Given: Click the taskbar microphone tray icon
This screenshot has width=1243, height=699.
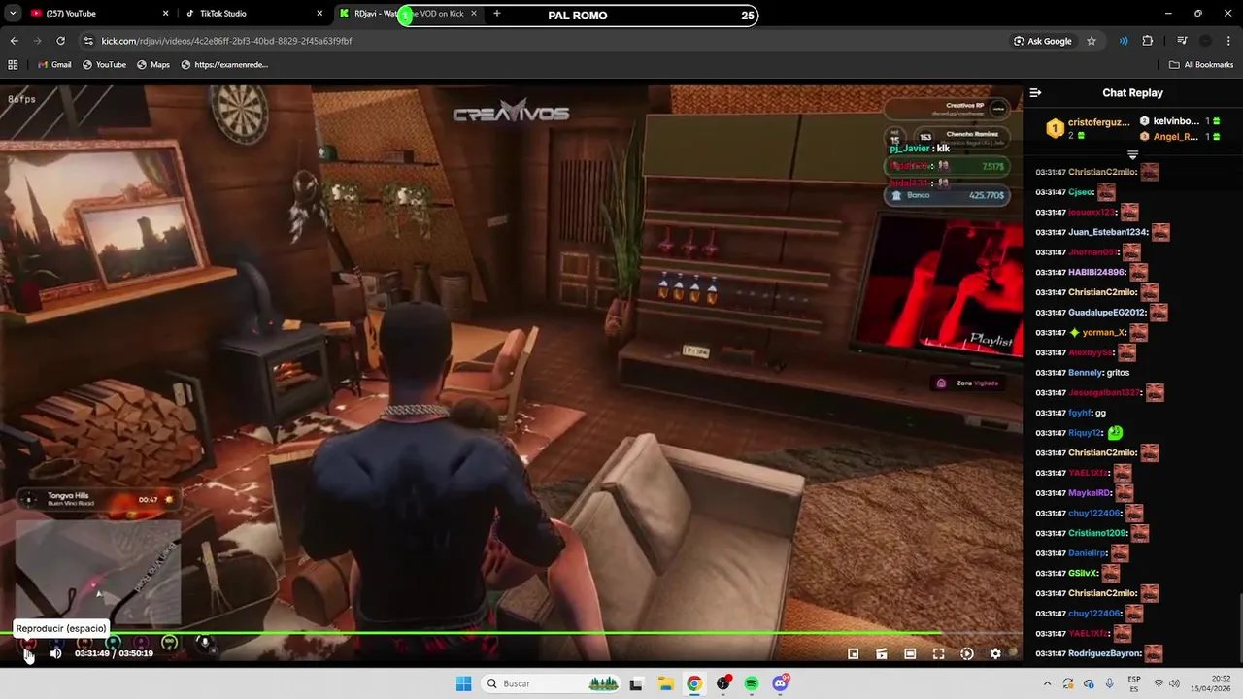Looking at the screenshot, I should (x=1109, y=683).
